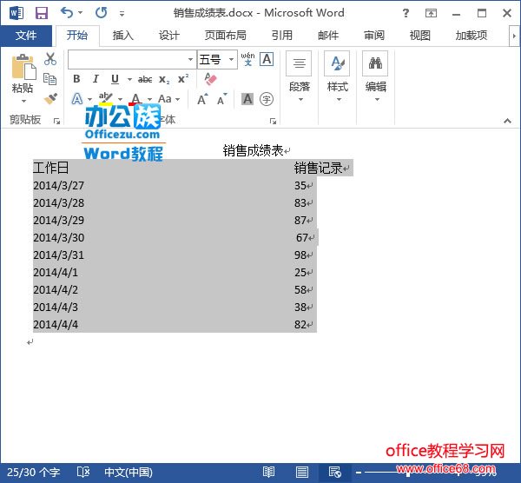The width and height of the screenshot is (521, 483).
Task: Open the 视图 tab
Action: click(x=420, y=36)
